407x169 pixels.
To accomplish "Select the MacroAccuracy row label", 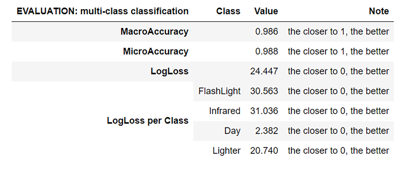I will tap(154, 32).
